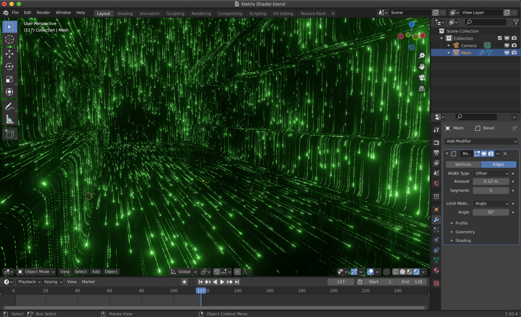Open the Render menu
Image resolution: width=521 pixels, height=317 pixels.
tap(43, 13)
